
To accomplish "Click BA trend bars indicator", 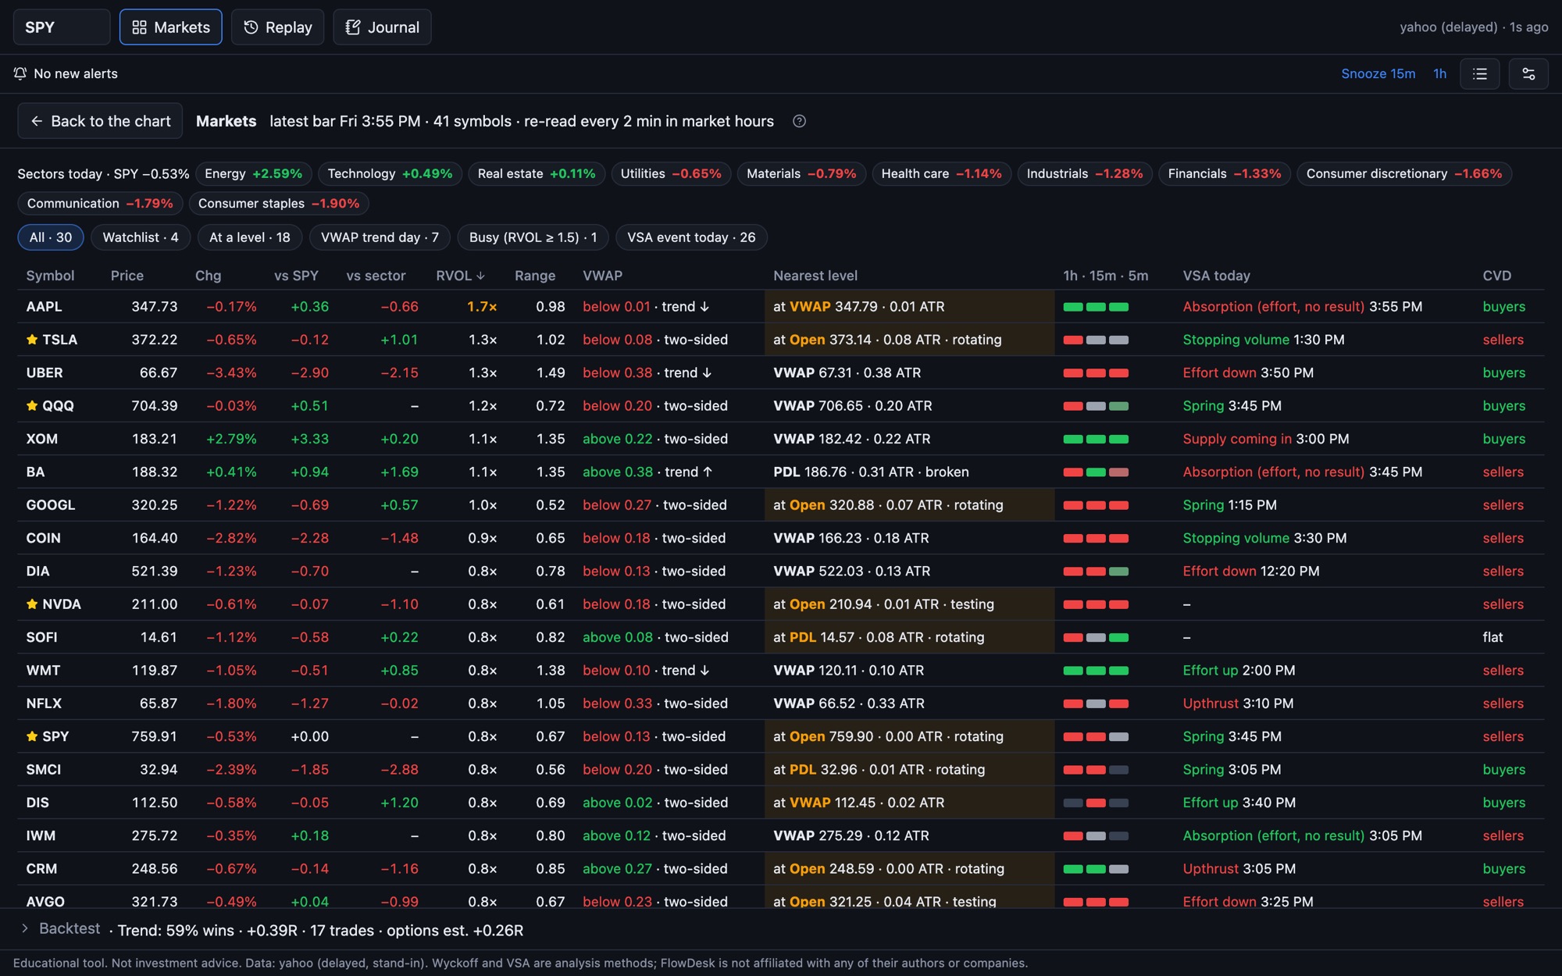I will tap(1096, 472).
